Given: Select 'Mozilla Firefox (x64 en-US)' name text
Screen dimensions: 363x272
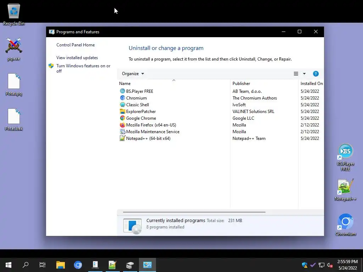Looking at the screenshot, I should (x=151, y=125).
